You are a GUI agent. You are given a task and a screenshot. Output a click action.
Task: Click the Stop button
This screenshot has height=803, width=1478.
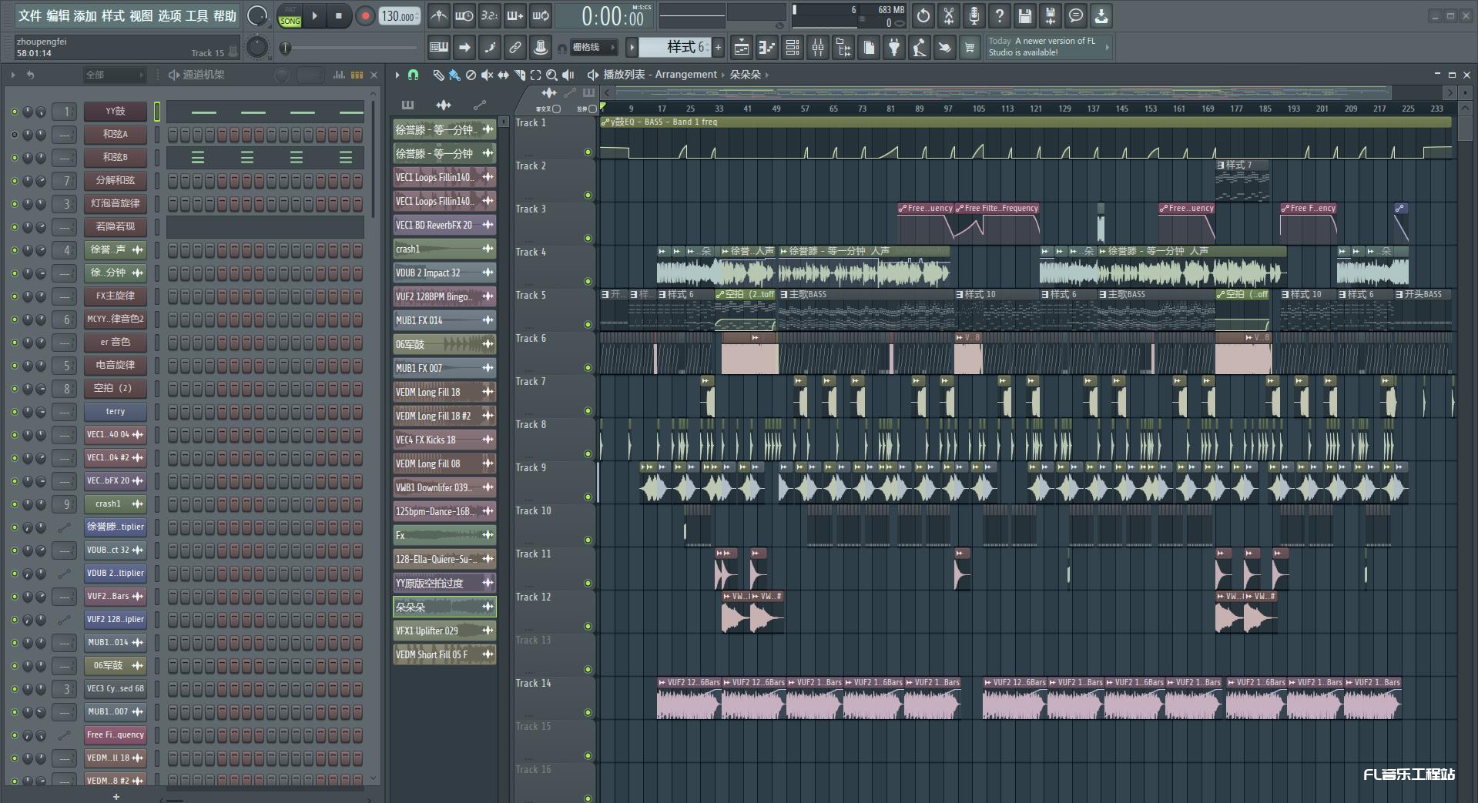click(339, 15)
